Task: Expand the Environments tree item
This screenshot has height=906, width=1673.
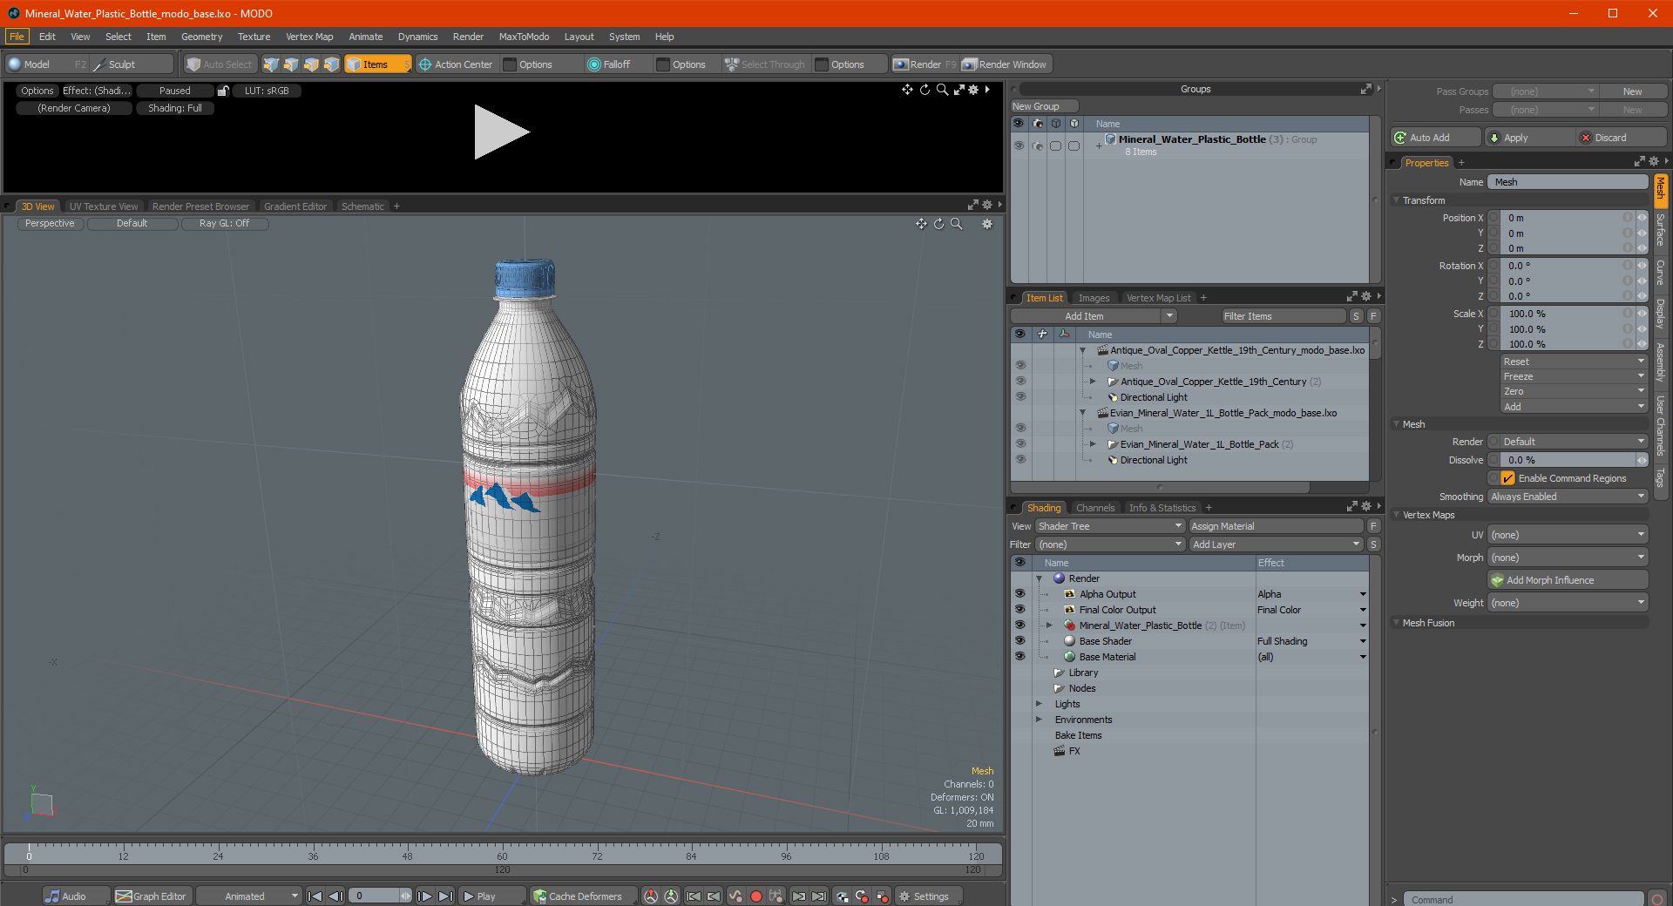Action: coord(1039,720)
